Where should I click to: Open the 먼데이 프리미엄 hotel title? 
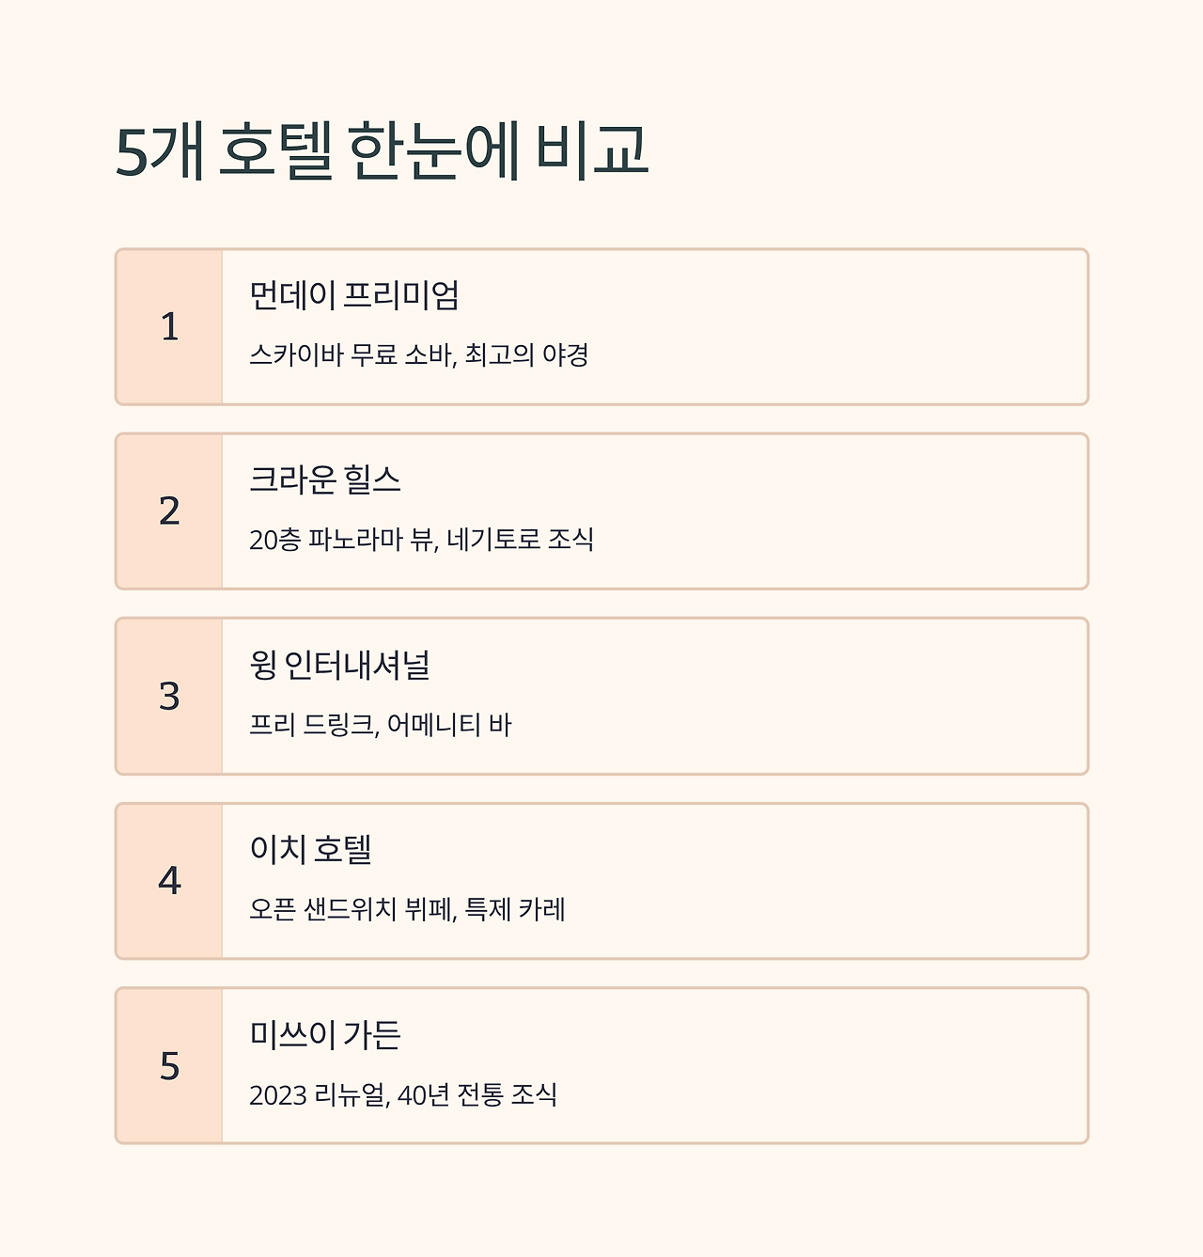coord(354,295)
